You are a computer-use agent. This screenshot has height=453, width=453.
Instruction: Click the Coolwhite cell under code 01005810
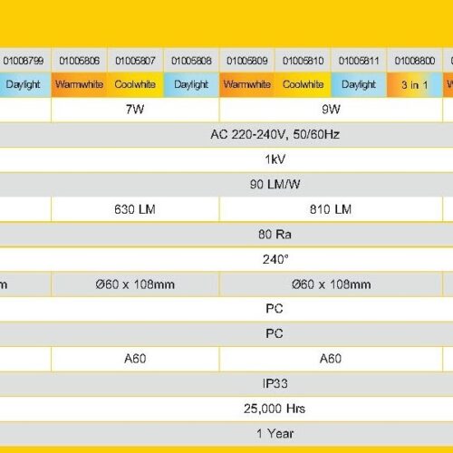pos(304,84)
